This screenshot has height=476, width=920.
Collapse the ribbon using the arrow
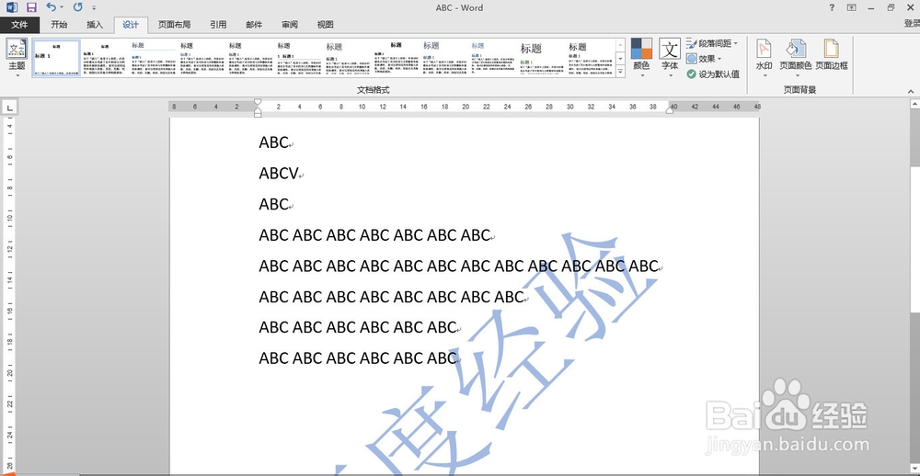tap(911, 91)
